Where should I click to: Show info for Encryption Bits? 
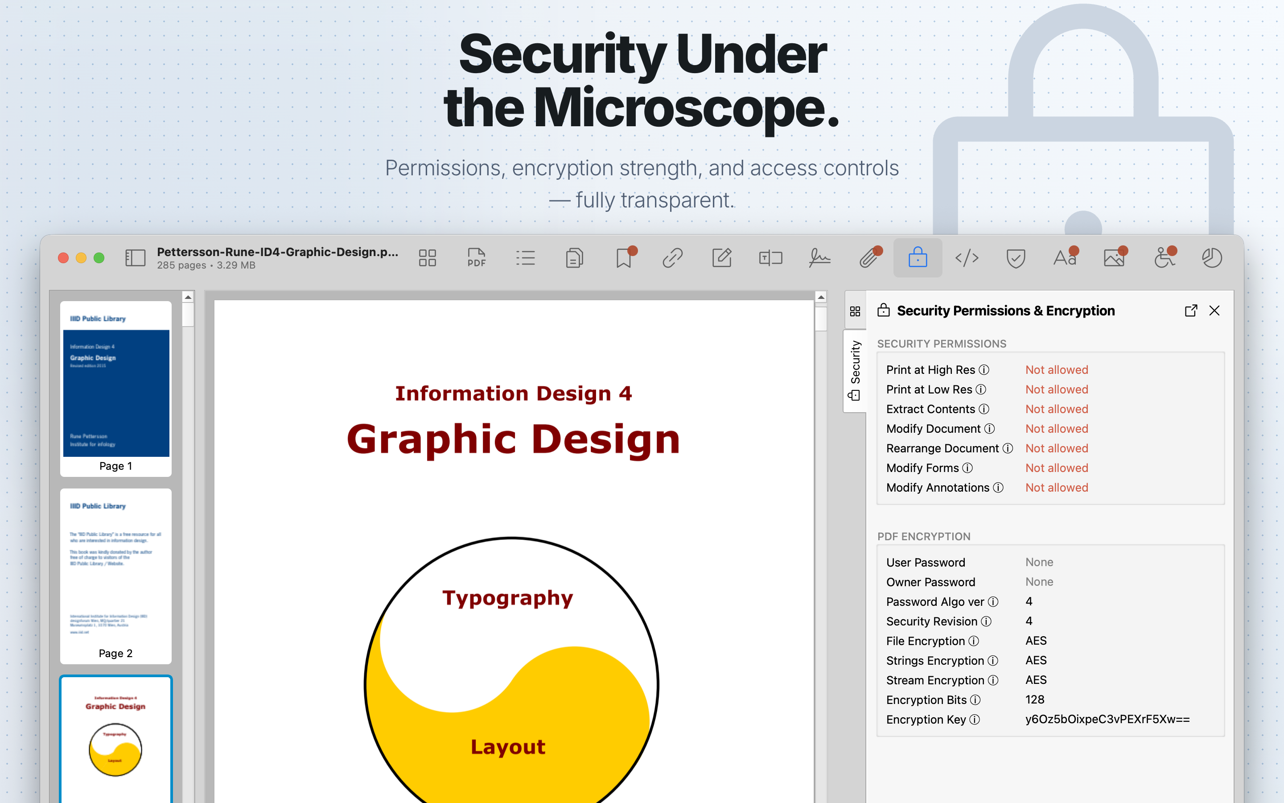[975, 700]
